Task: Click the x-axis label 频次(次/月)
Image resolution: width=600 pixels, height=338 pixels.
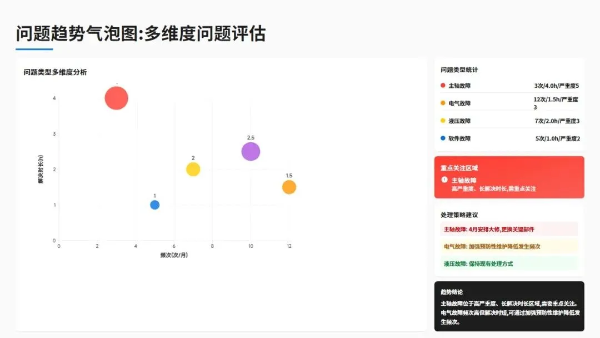Action: tap(174, 255)
